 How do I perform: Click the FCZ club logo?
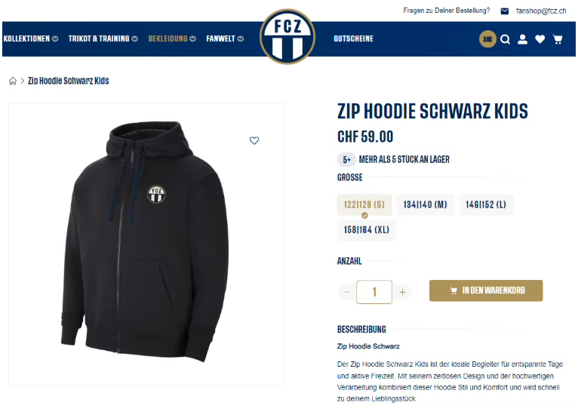click(x=287, y=36)
